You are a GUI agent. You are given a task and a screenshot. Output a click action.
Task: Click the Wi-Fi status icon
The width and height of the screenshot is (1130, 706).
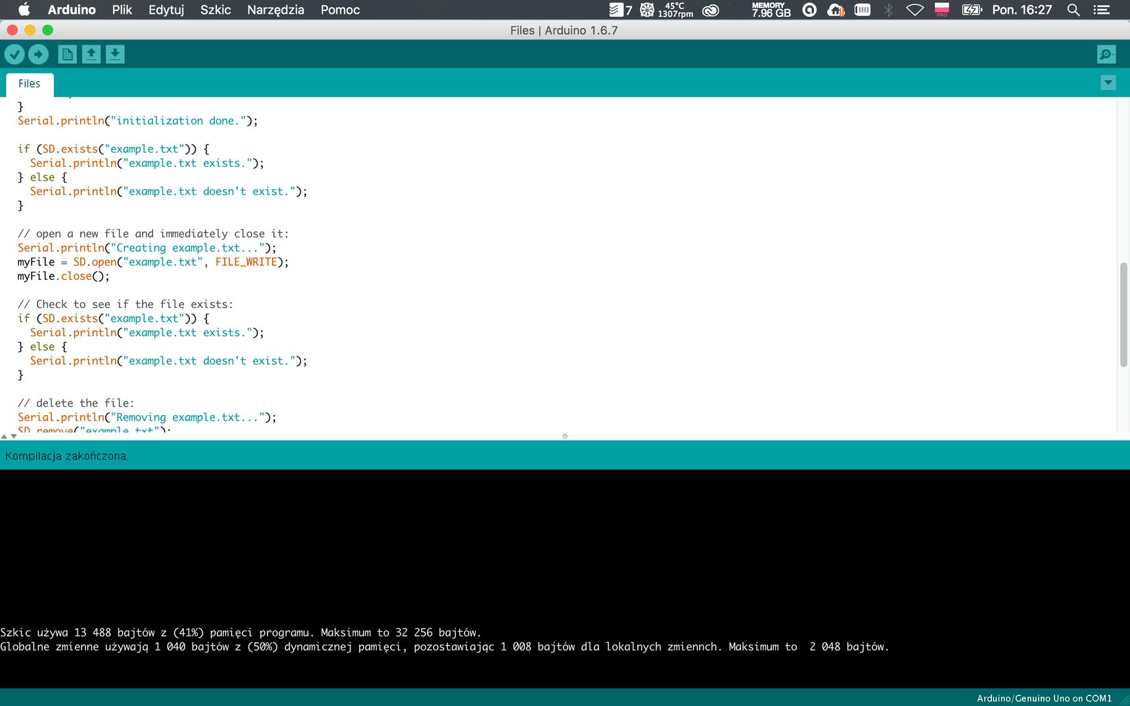point(915,10)
